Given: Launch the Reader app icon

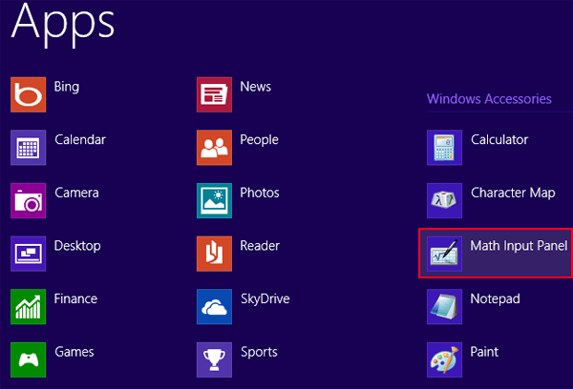Looking at the screenshot, I should (214, 254).
